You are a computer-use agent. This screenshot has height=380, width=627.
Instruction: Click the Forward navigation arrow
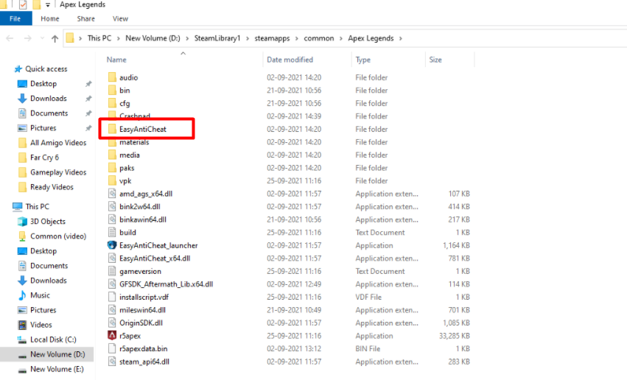(x=27, y=38)
